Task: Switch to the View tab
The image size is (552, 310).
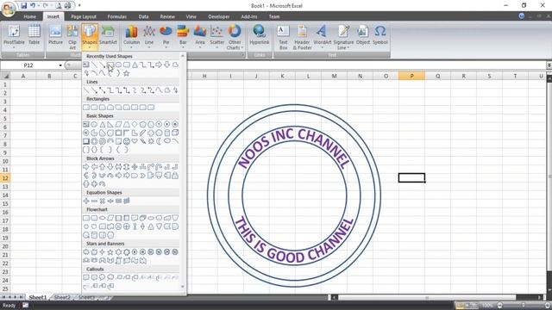Action: [x=191, y=16]
